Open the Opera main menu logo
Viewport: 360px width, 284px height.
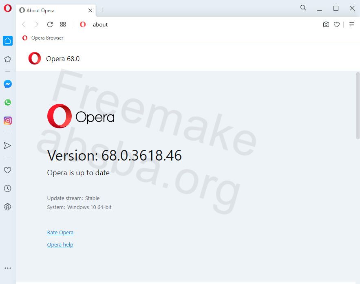pyautogui.click(x=8, y=8)
